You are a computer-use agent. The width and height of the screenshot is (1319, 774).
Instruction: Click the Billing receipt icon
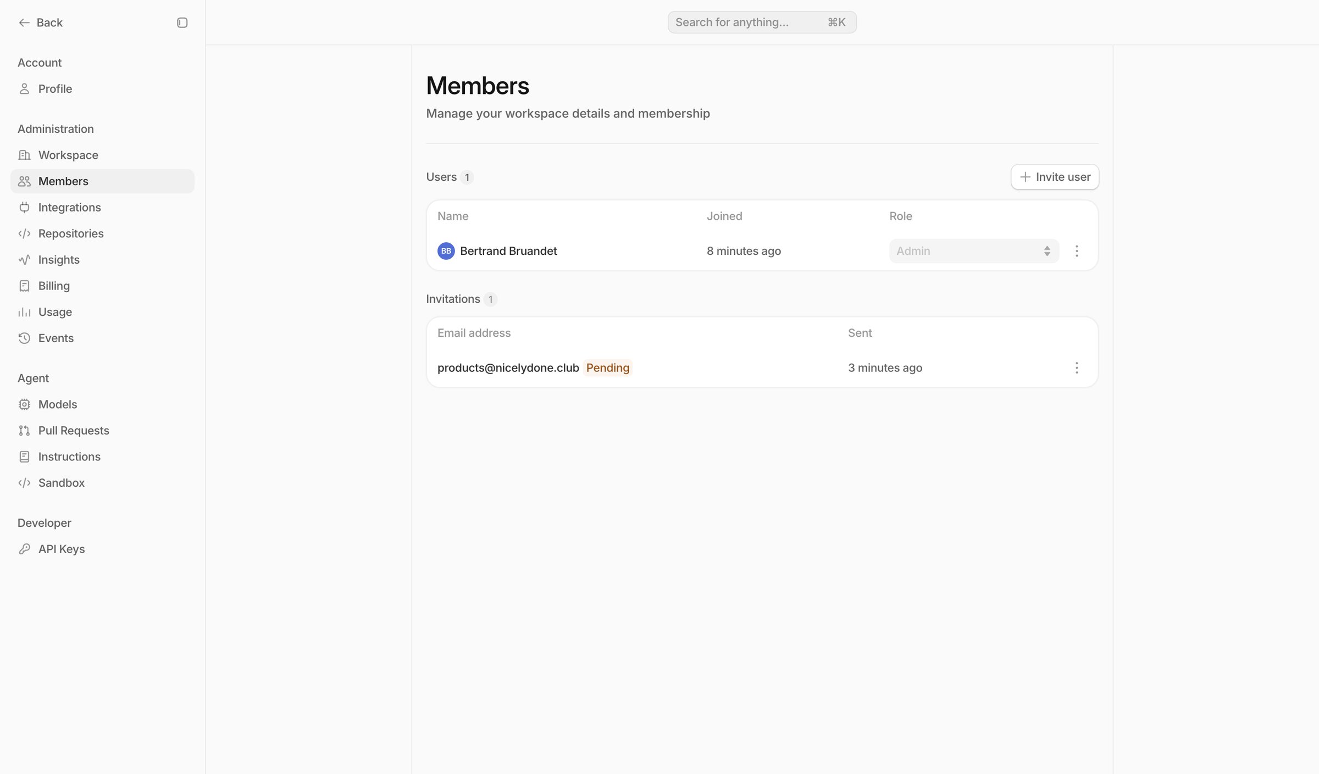(x=24, y=286)
